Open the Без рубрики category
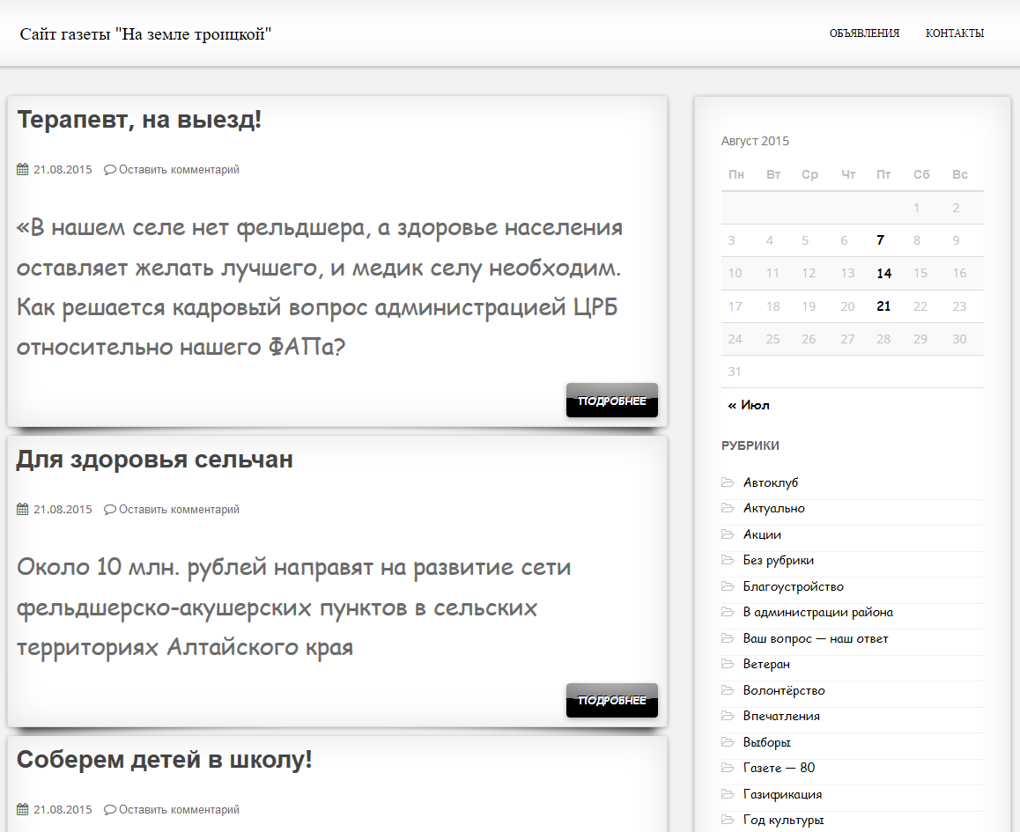1020x832 pixels. click(778, 560)
